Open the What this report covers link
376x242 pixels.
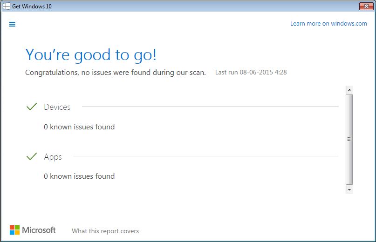tap(105, 231)
